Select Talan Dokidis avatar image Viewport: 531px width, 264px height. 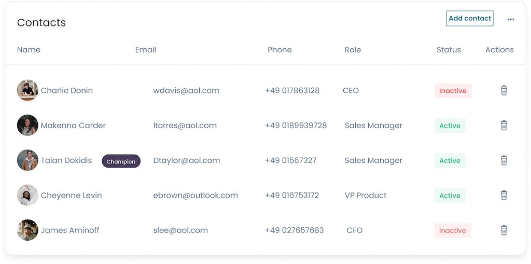(x=27, y=160)
